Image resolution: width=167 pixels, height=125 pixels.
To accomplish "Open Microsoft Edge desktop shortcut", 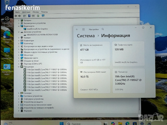I will pos(7,35).
